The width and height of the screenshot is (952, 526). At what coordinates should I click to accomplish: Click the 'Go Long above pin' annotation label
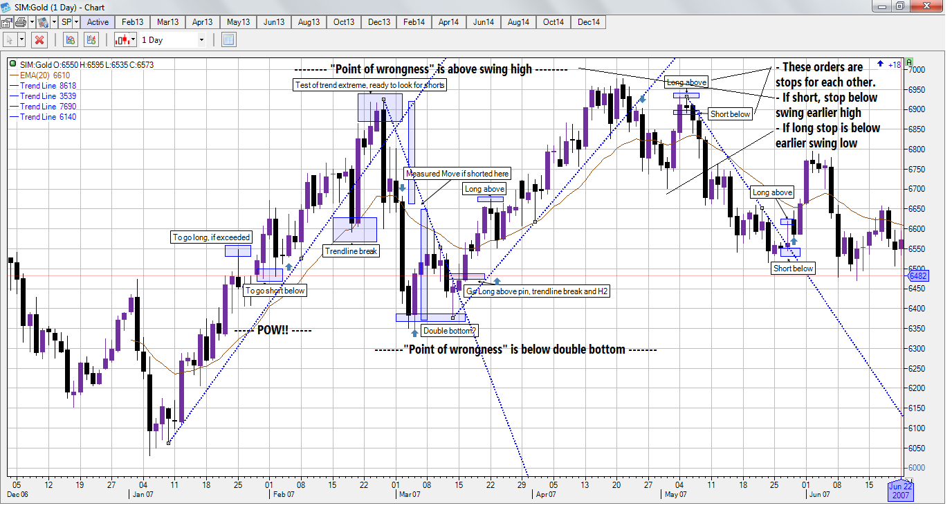537,291
